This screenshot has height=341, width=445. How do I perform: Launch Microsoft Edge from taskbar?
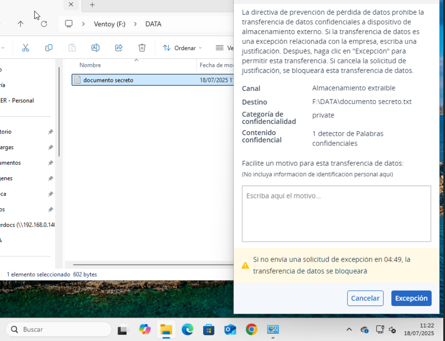click(187, 329)
